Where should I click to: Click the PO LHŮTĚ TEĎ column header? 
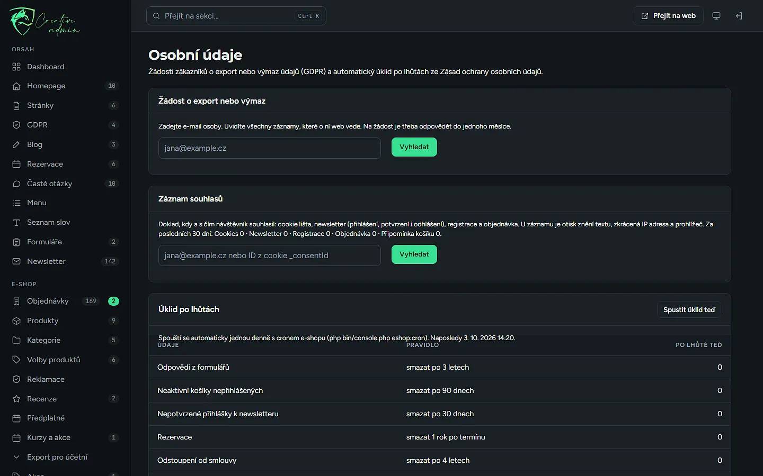coord(698,345)
